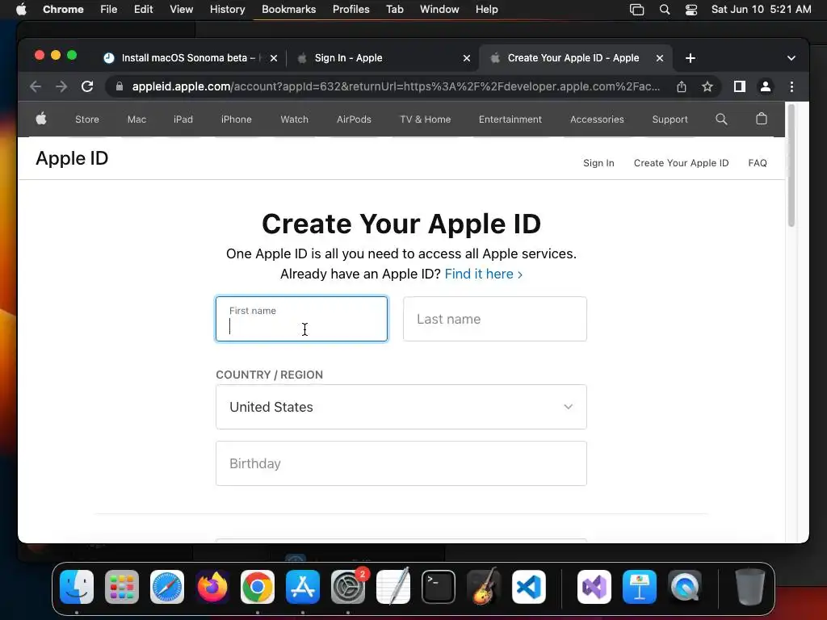827x620 pixels.
Task: Click the Chrome forward arrow
Action: tap(61, 86)
